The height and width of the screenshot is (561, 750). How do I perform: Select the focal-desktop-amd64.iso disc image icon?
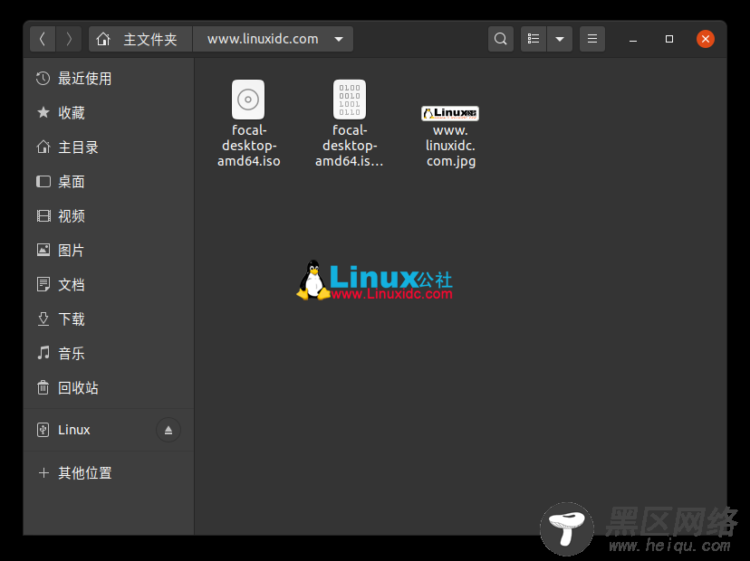248,100
